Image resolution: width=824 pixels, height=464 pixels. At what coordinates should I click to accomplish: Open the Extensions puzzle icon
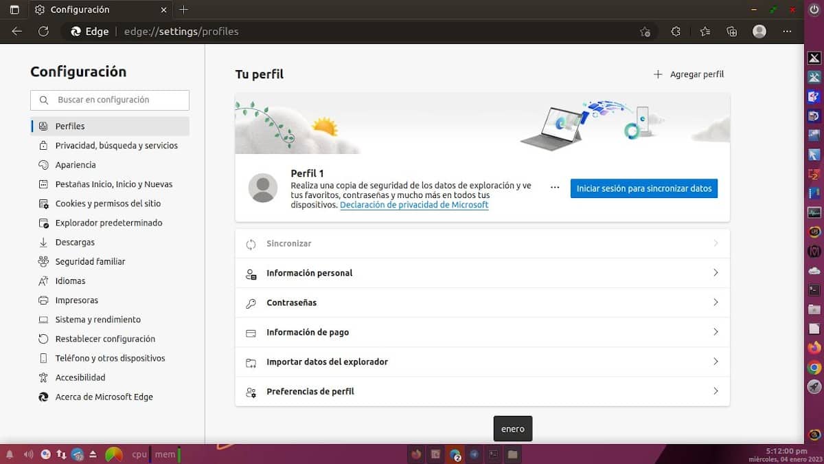click(676, 31)
